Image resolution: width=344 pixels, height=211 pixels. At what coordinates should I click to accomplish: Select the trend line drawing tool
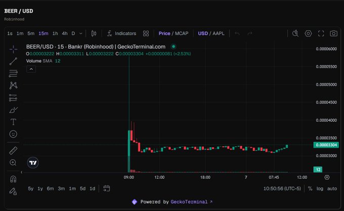(x=13, y=61)
